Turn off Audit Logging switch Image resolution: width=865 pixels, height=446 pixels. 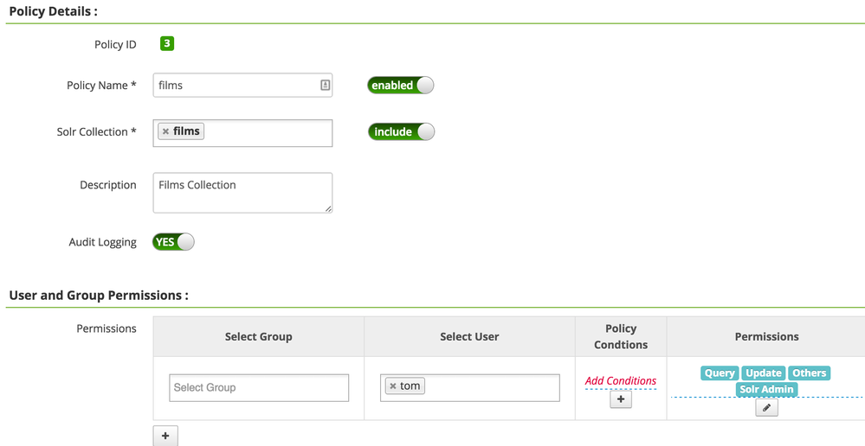(x=173, y=242)
